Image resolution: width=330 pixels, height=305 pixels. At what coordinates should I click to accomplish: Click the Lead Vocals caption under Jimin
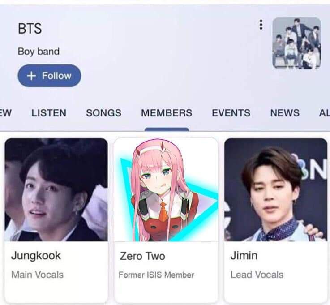click(x=257, y=275)
